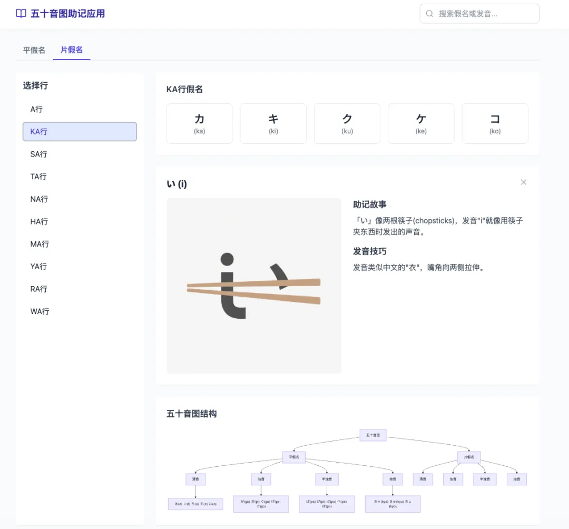Click the 拗音 node under 平假名
This screenshot has height=529, width=569.
(393, 479)
